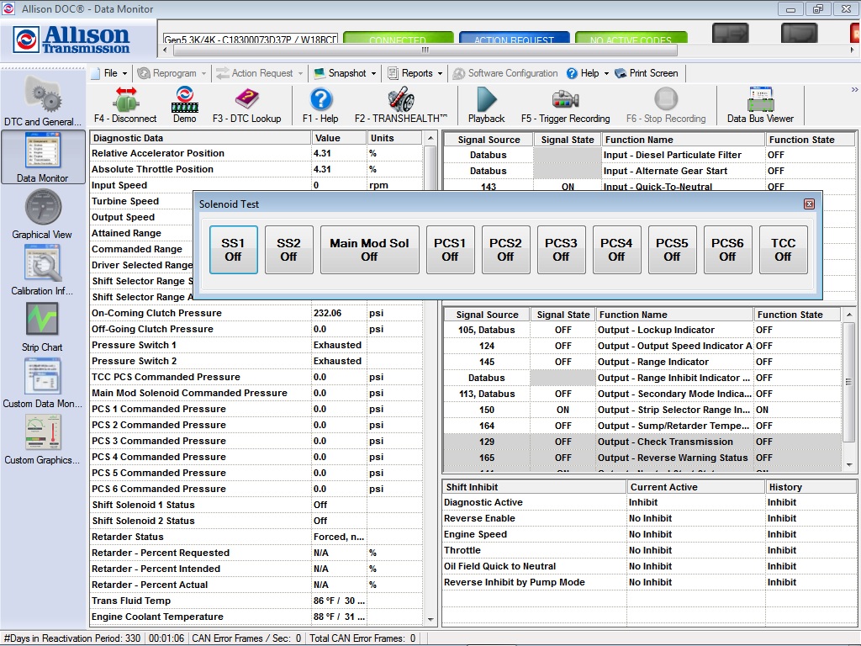Select Graphical View in the sidebar
Viewport: 861px width, 646px height.
coord(43,212)
